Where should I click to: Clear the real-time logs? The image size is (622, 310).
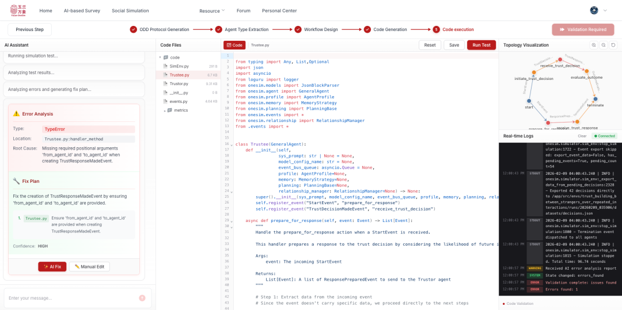point(582,136)
